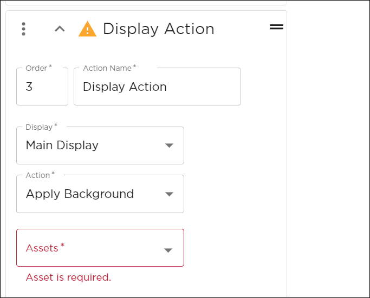Click the "Asset is required." error message
Screen dimensions: 370x298
[68, 277]
